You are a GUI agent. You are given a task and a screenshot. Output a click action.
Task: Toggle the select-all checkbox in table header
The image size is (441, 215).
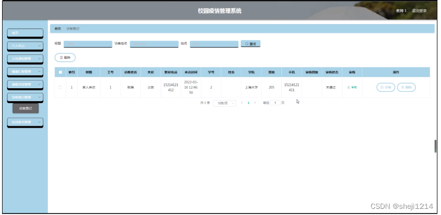[60, 72]
